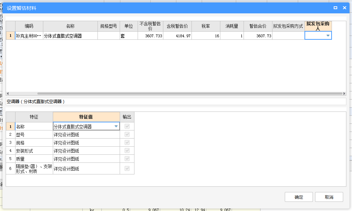Select row 6 隔振垫 feature row
The height and width of the screenshot is (211, 352).
[34, 169]
